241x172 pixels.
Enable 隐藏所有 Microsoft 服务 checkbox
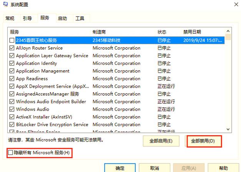[10, 153]
